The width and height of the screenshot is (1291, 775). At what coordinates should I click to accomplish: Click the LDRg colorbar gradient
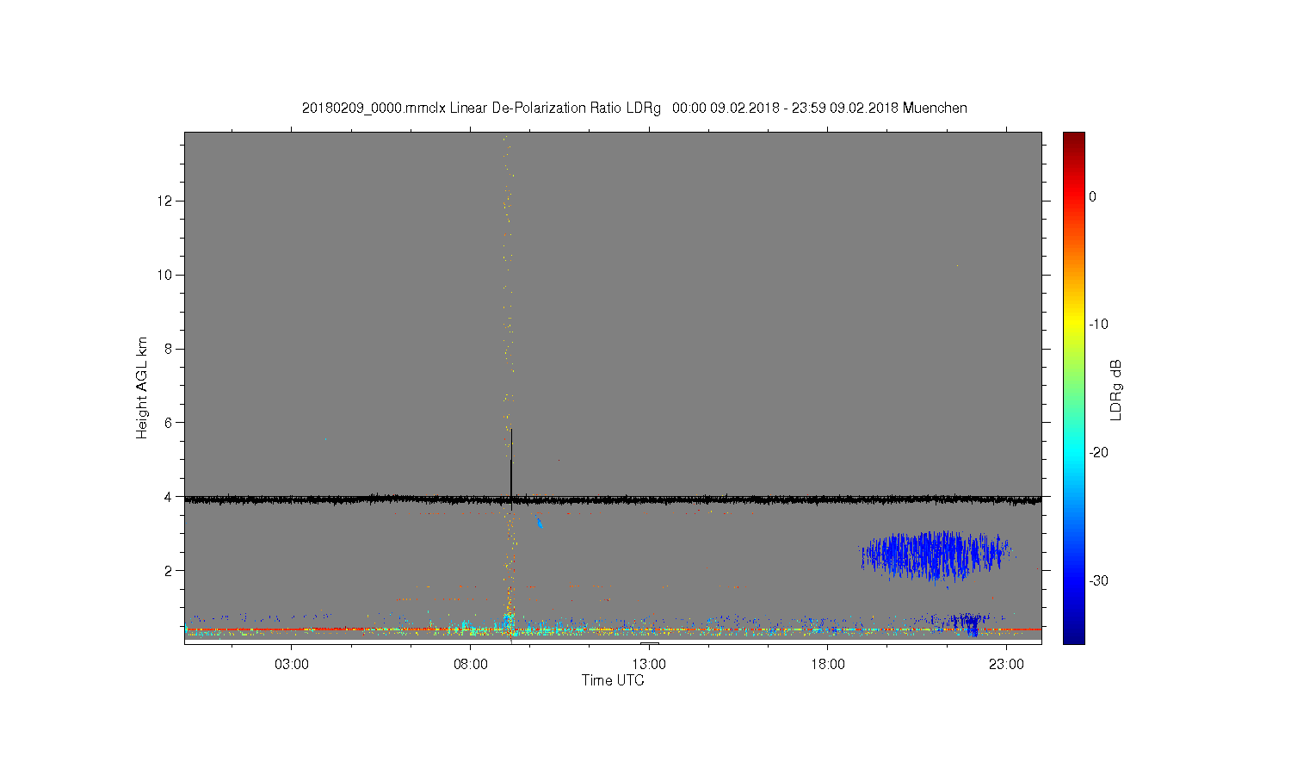1074,387
